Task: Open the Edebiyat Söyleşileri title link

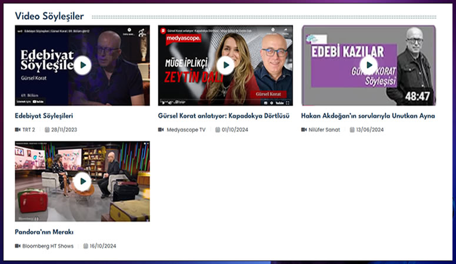Action: [44, 116]
